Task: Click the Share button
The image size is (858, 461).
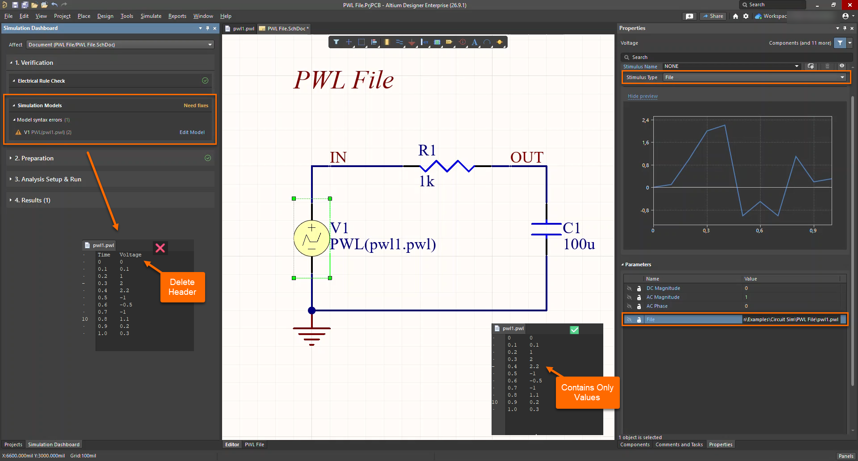Action: tap(713, 16)
